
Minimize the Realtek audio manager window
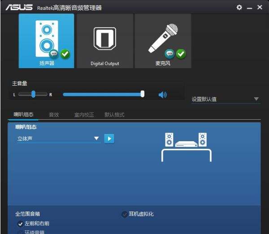point(249,8)
